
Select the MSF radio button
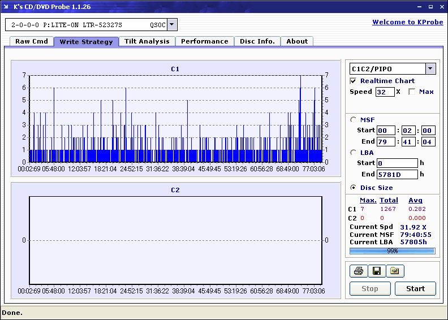(x=354, y=119)
